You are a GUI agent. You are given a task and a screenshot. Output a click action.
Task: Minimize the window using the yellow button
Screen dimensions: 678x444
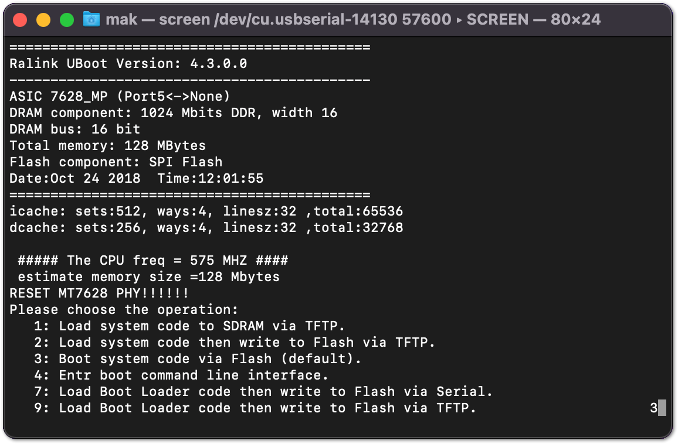[x=43, y=20]
